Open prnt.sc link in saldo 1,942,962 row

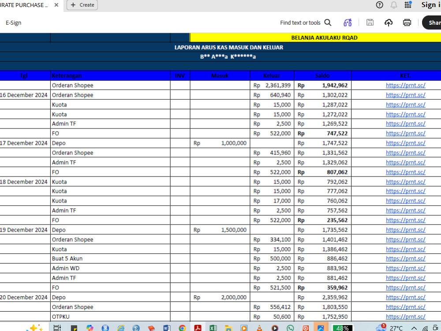point(405,85)
